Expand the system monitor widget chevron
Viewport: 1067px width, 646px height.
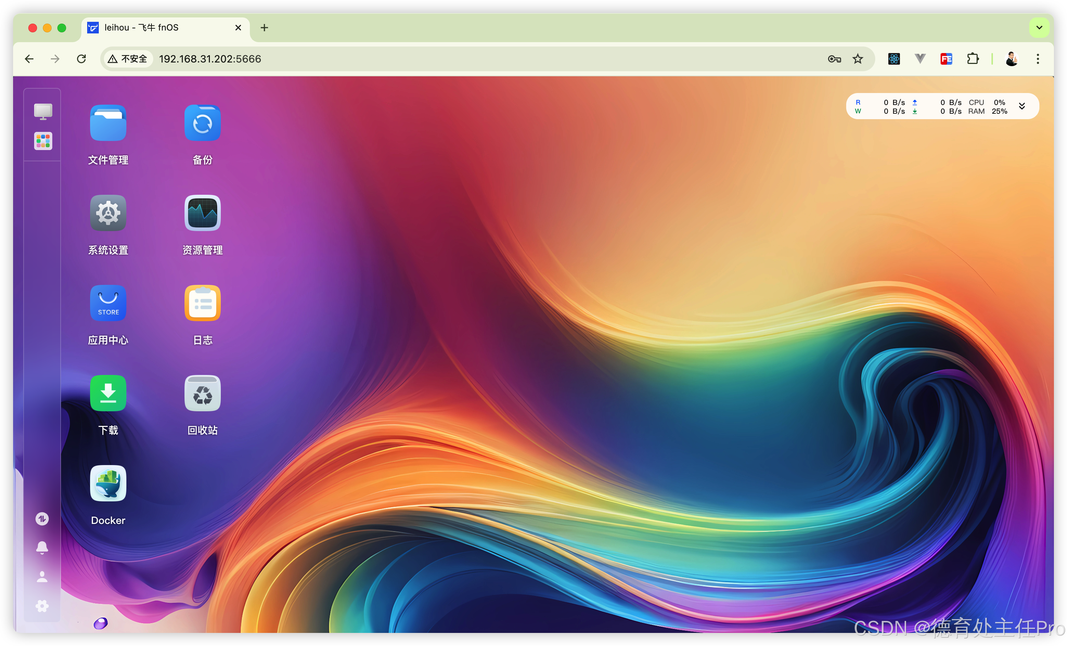(1022, 106)
